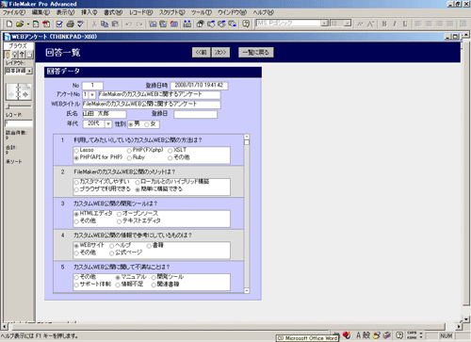Click the New file toolbar icon
The height and width of the screenshot is (342, 471).
coord(9,24)
